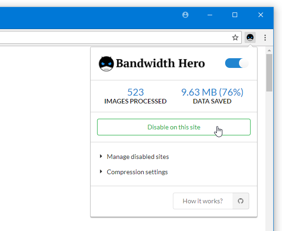
Task: Toggle the Bandwidth Hero enable switch
Action: (x=237, y=63)
